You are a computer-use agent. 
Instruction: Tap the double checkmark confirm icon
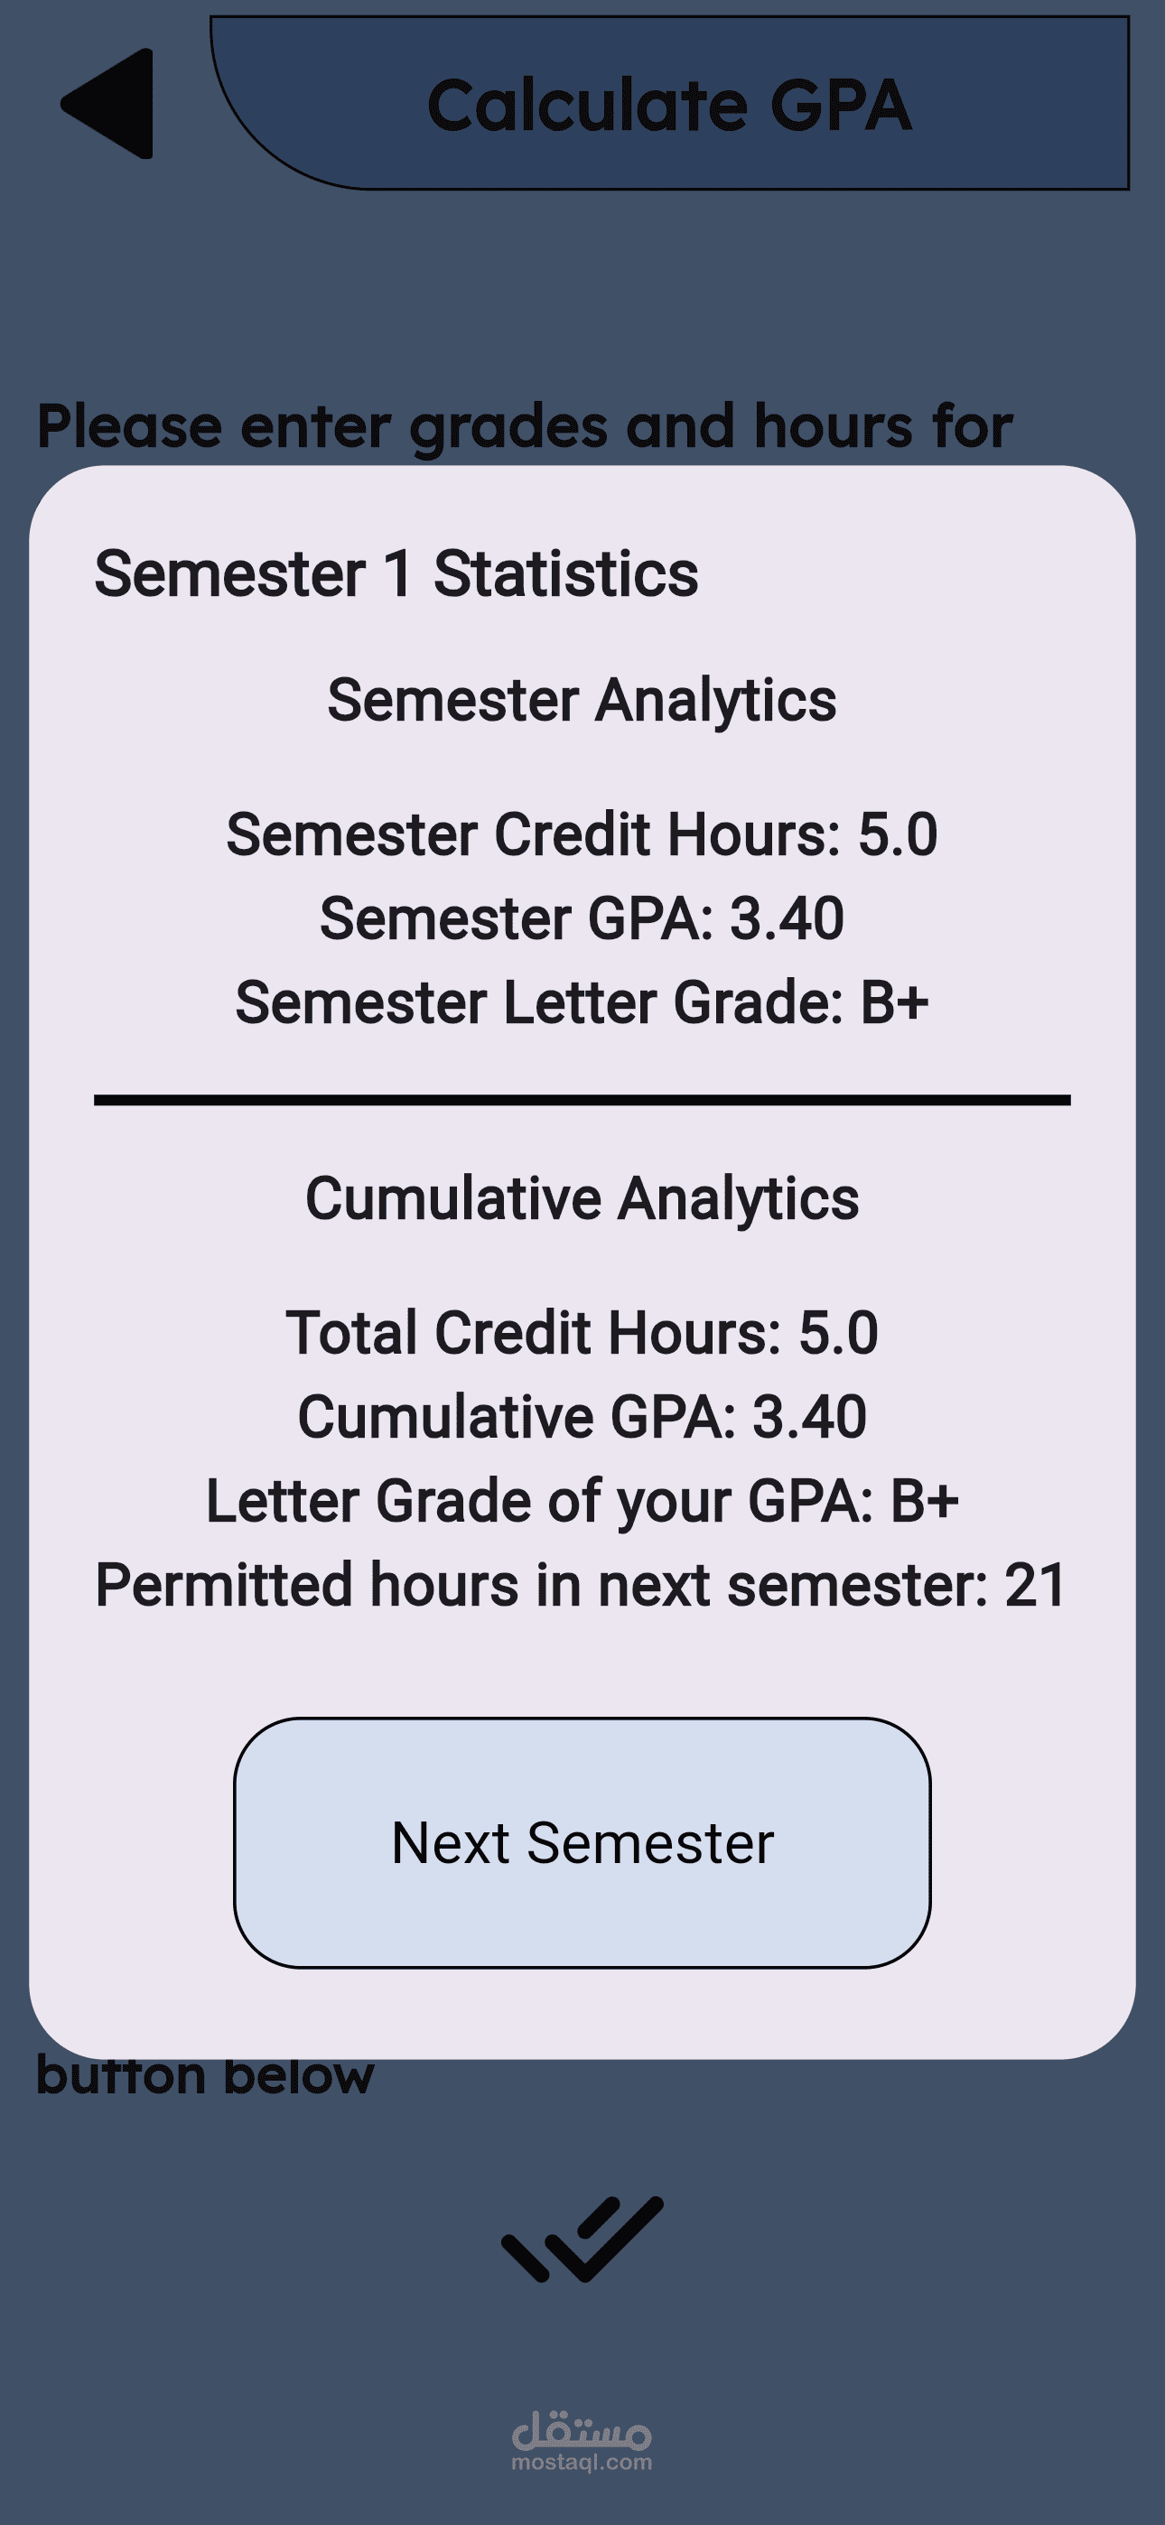(x=582, y=2239)
